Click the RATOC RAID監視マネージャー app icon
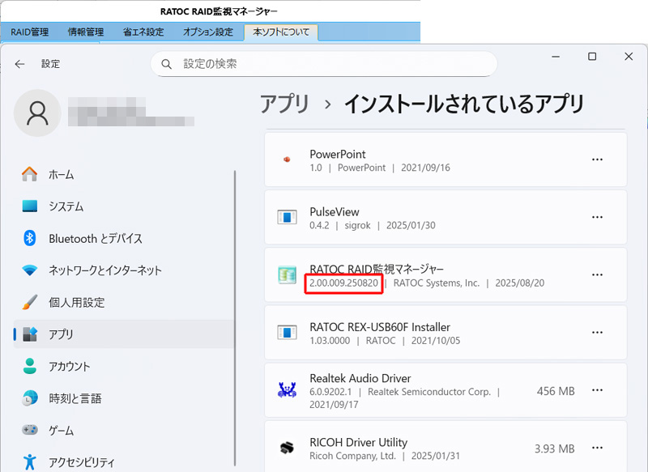 [x=287, y=275]
